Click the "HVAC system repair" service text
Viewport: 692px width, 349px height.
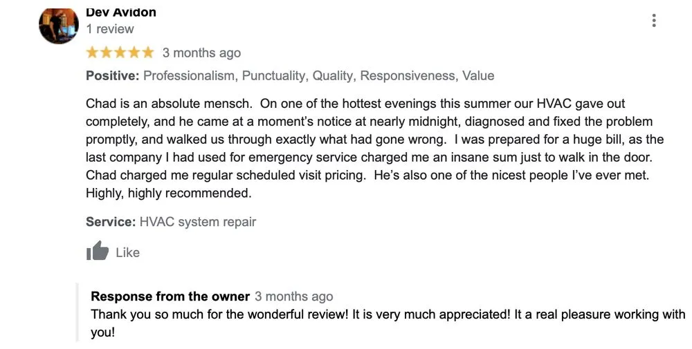(x=198, y=223)
